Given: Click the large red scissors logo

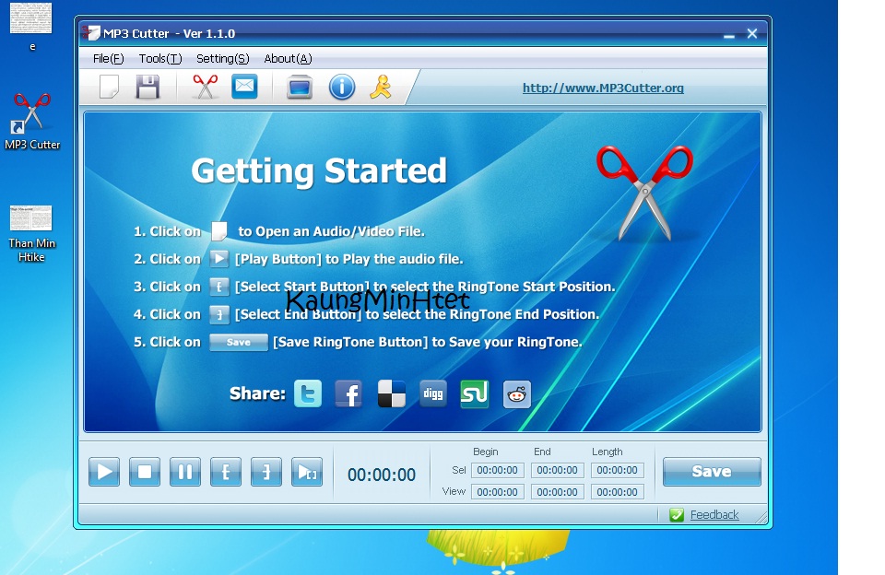Looking at the screenshot, I should click(x=644, y=193).
